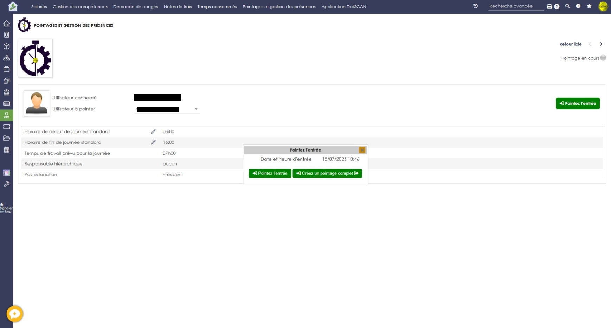611x328 pixels.
Task: Open the cube (products) sidebar icon
Action: pyautogui.click(x=6, y=46)
